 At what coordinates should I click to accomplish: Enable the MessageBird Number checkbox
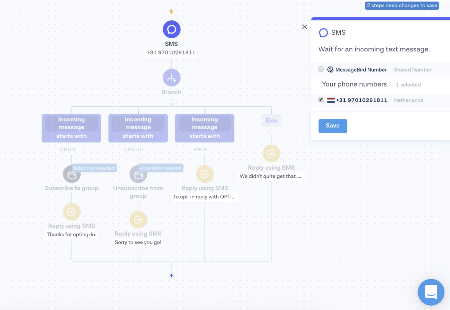click(x=321, y=69)
